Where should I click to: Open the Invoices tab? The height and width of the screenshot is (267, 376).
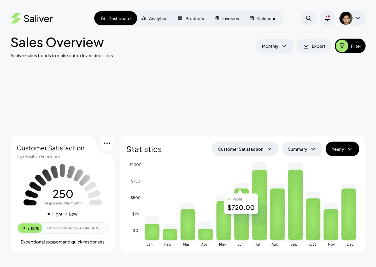[227, 19]
